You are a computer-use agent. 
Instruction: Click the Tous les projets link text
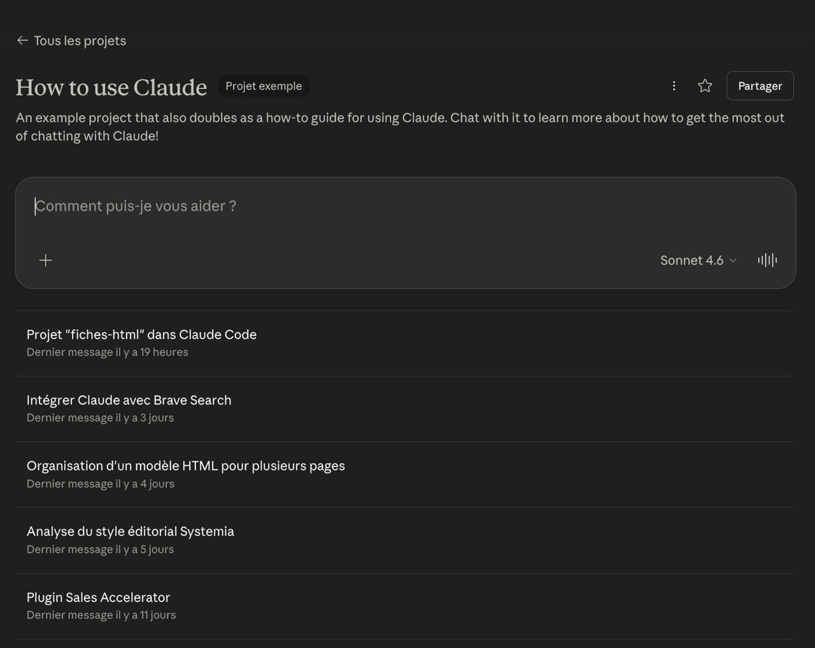click(80, 41)
